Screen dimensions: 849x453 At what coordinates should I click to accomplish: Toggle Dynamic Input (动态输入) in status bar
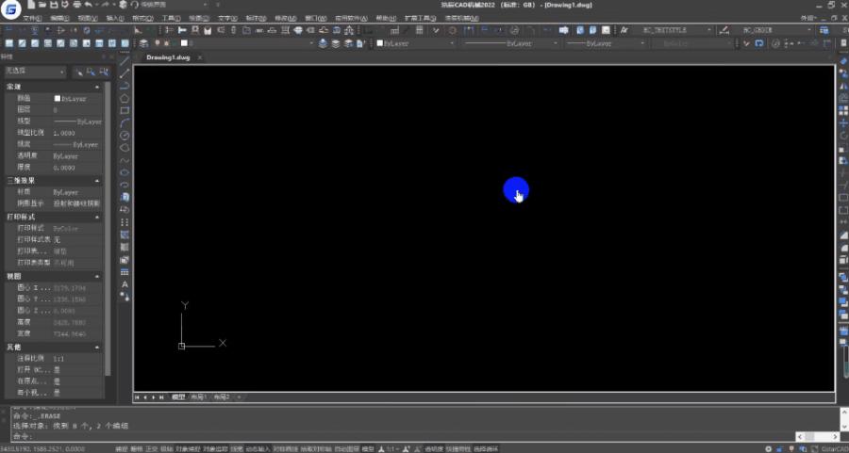click(258, 449)
